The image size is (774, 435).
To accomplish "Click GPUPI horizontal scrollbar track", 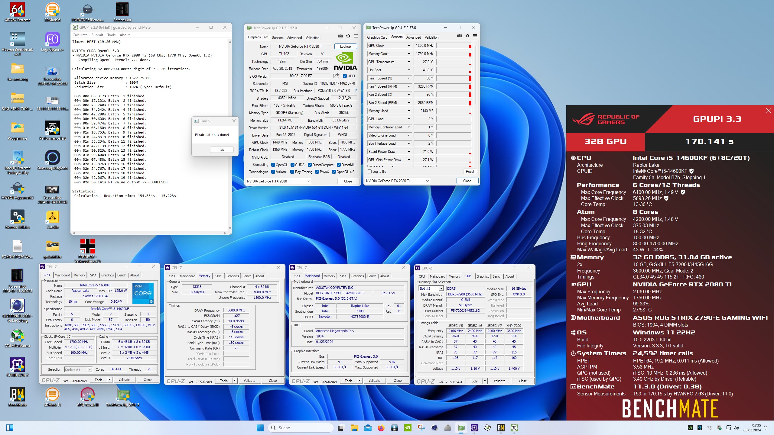I will point(150,233).
